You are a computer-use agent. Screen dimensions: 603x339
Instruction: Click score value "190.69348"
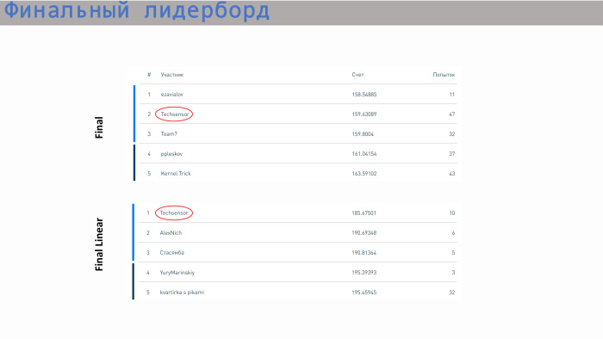pos(364,233)
